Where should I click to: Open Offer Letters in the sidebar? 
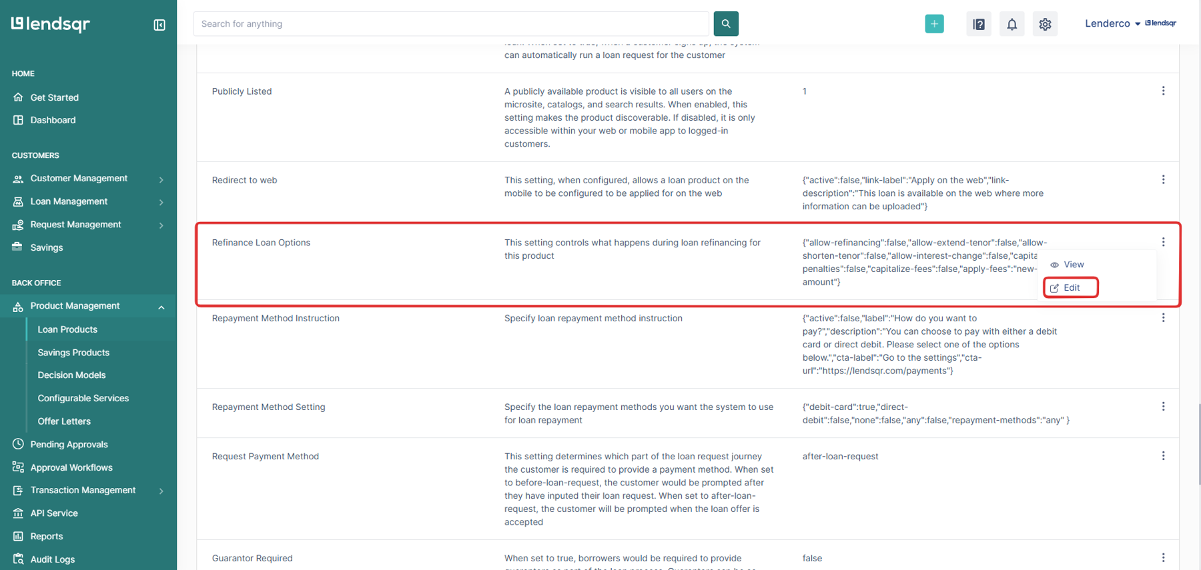click(64, 421)
